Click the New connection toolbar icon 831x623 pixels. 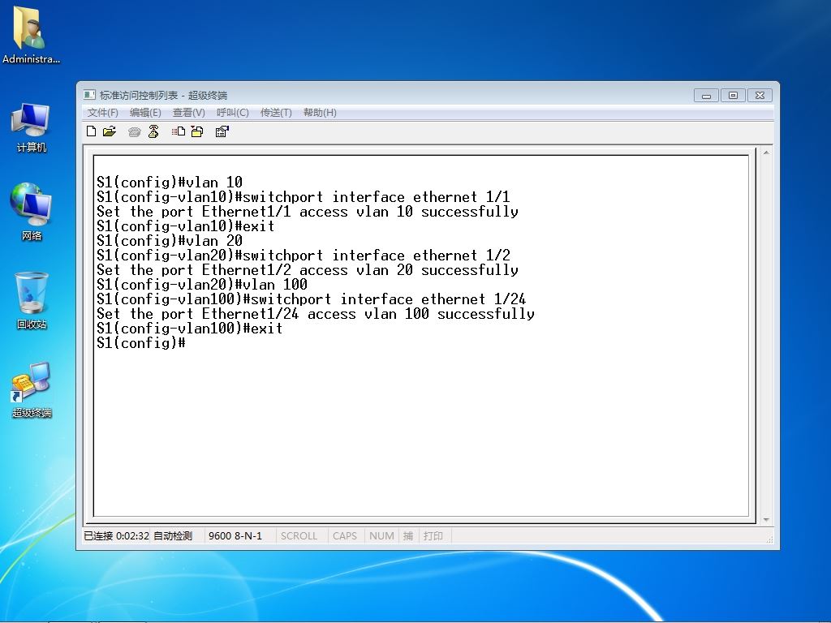click(x=91, y=131)
